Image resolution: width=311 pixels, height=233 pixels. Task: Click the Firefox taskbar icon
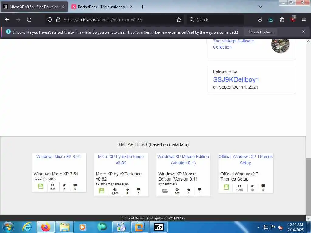[x=46, y=227]
